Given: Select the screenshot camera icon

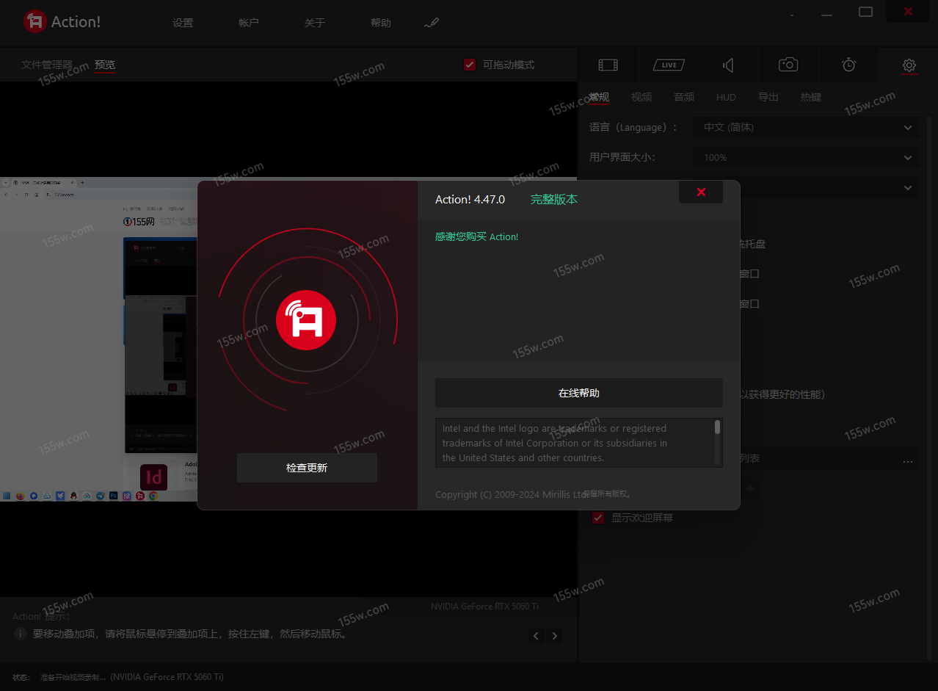Looking at the screenshot, I should click(788, 65).
